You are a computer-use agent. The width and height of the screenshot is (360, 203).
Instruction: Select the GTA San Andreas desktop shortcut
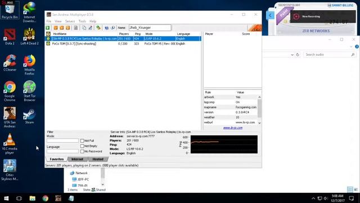[10, 117]
